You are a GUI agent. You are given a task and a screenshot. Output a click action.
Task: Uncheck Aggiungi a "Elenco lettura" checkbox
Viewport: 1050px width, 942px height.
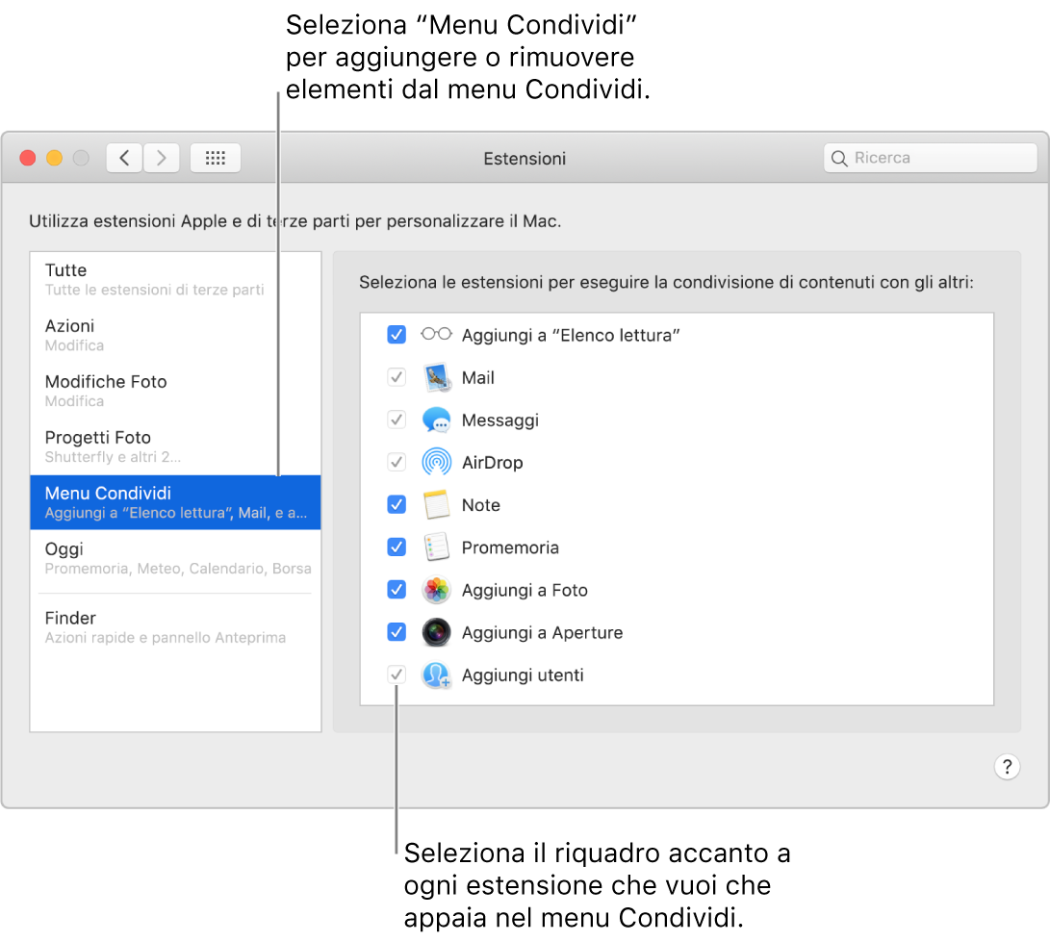(x=397, y=334)
